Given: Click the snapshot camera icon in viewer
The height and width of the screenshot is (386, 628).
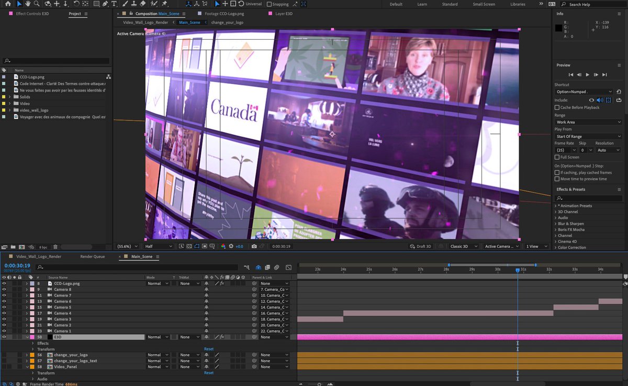Looking at the screenshot, I should pyautogui.click(x=254, y=246).
